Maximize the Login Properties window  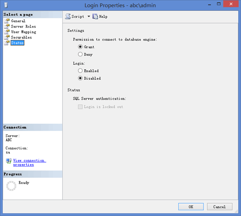(x=219, y=4)
